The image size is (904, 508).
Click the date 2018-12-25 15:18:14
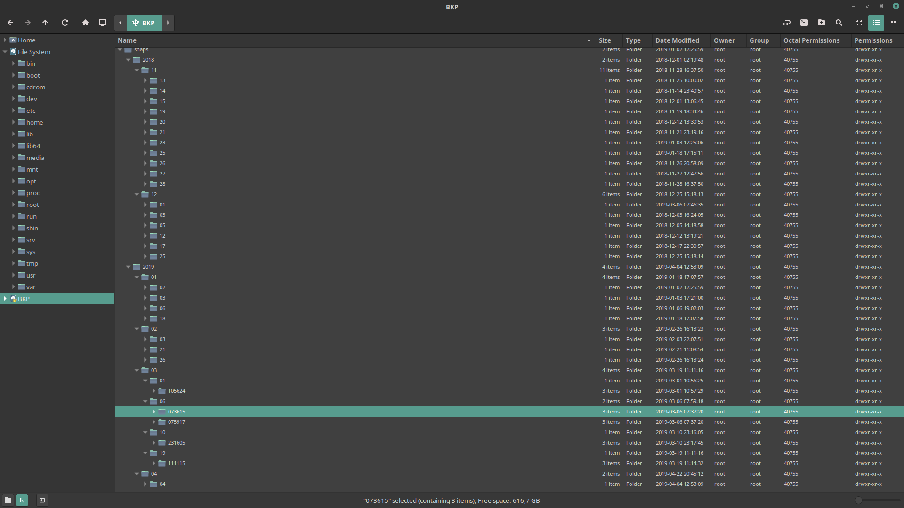click(x=679, y=256)
